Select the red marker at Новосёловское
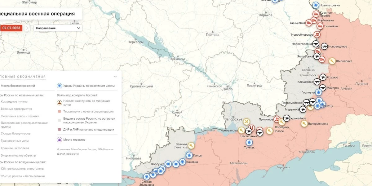The image size is (372, 186). (317, 34)
